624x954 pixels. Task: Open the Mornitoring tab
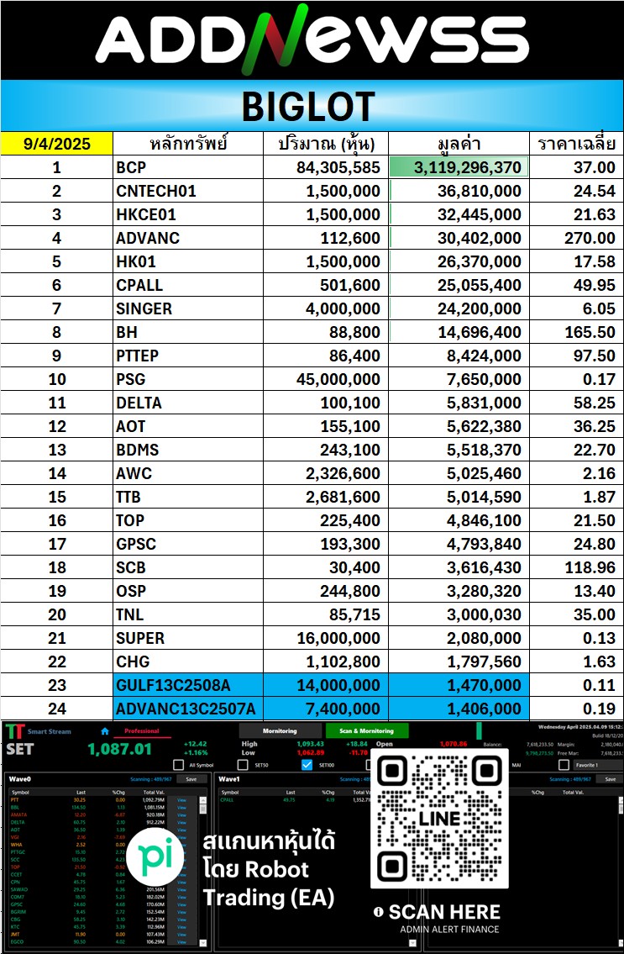(x=280, y=730)
